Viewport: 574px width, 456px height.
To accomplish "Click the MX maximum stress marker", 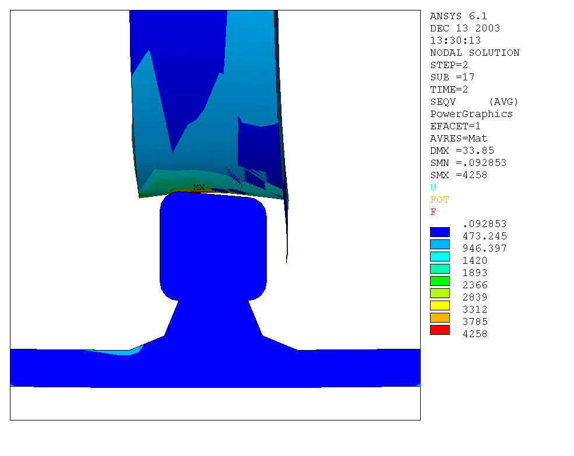I will pyautogui.click(x=199, y=188).
